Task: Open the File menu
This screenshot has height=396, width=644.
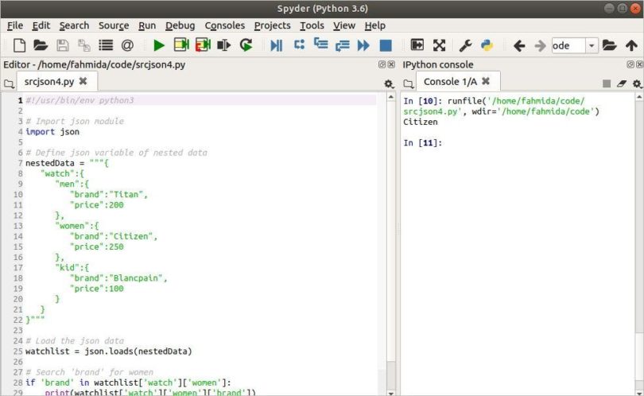Action: [x=15, y=25]
